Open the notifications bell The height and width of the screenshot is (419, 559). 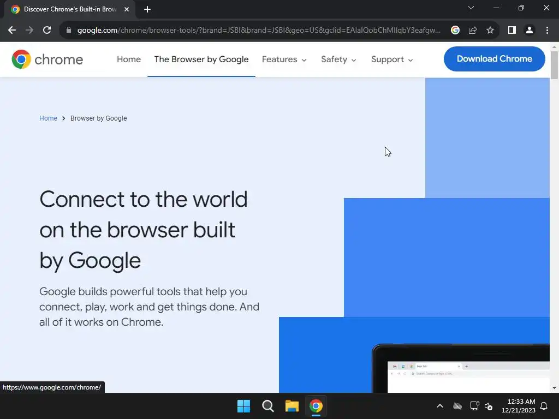[544, 406]
